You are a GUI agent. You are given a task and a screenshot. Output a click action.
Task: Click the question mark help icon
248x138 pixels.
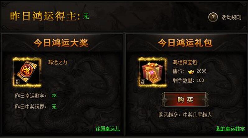tap(213, 17)
